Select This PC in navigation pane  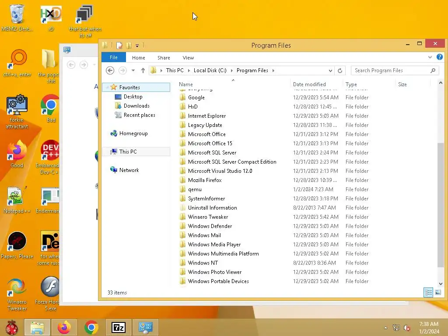(x=136, y=151)
